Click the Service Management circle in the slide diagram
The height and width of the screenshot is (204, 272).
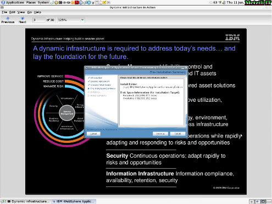(x=67, y=113)
